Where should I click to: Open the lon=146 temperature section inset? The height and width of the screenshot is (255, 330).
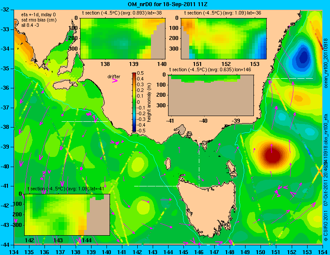(211, 95)
